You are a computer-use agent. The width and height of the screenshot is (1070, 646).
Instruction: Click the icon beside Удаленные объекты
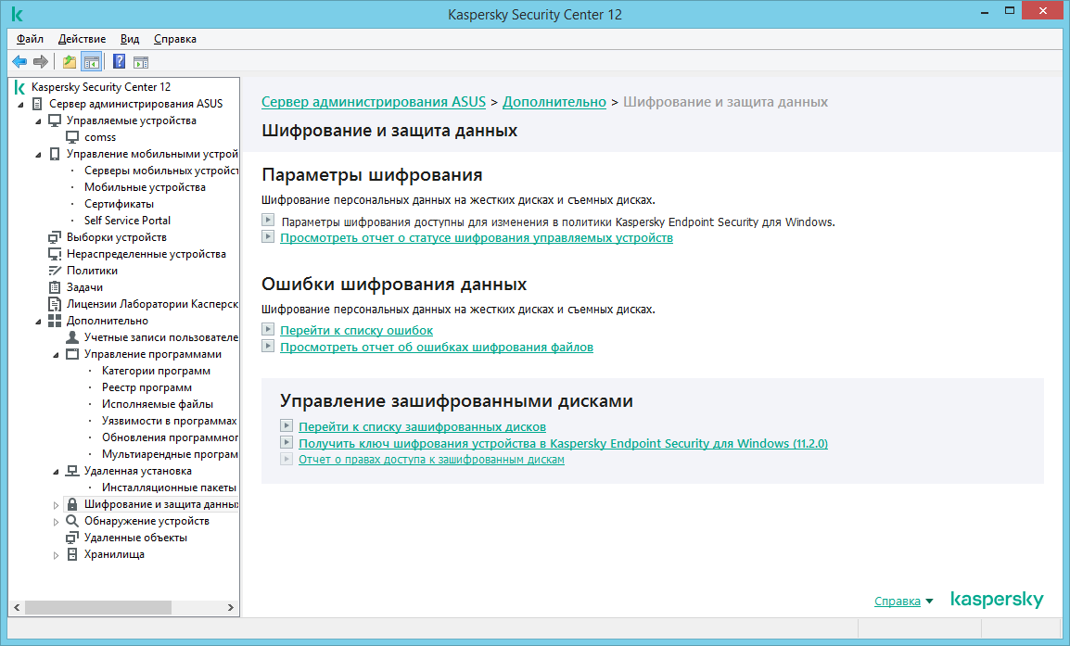point(72,538)
